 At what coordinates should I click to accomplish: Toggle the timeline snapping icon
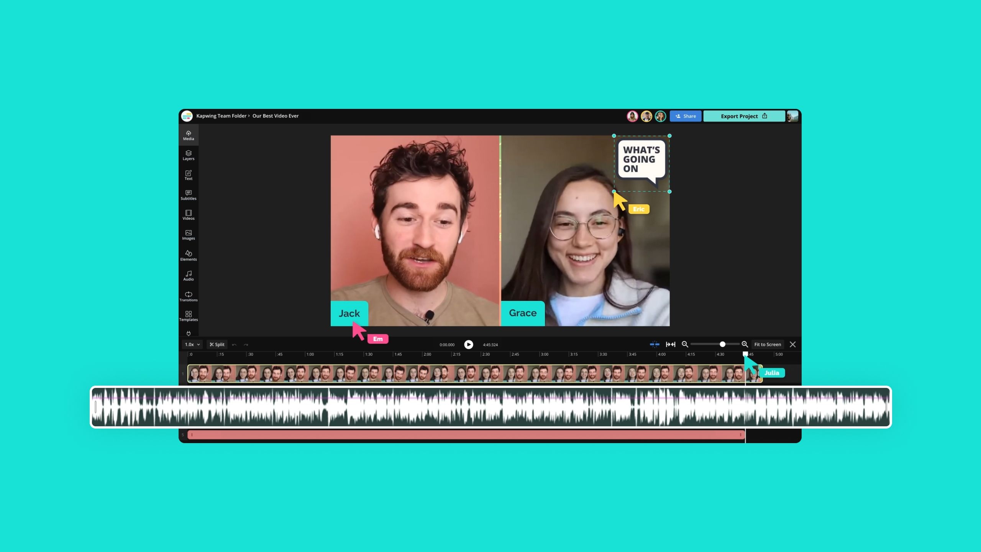coord(655,344)
